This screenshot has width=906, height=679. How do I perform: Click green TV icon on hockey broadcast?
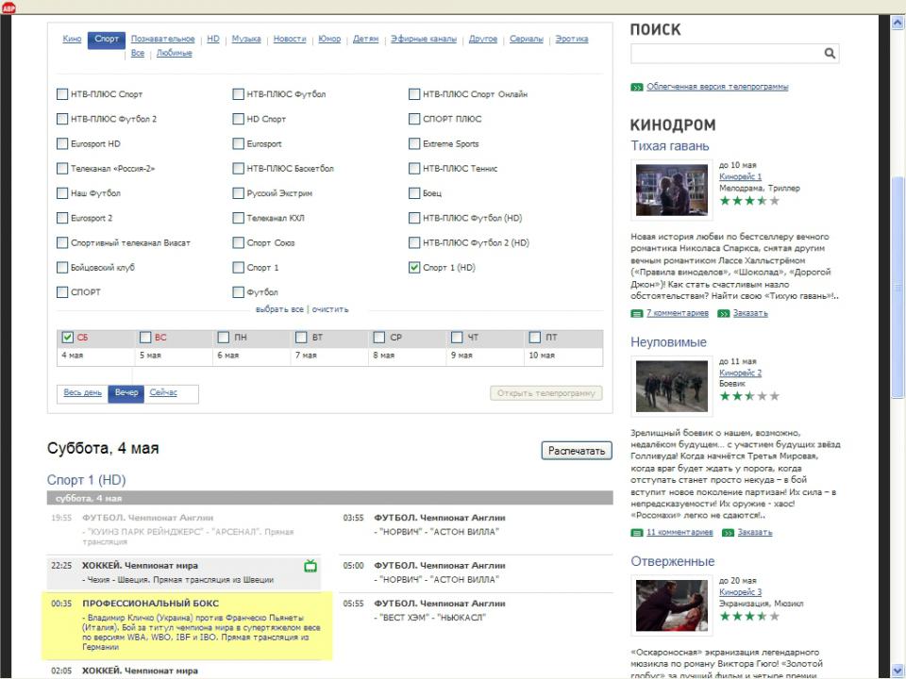click(310, 566)
